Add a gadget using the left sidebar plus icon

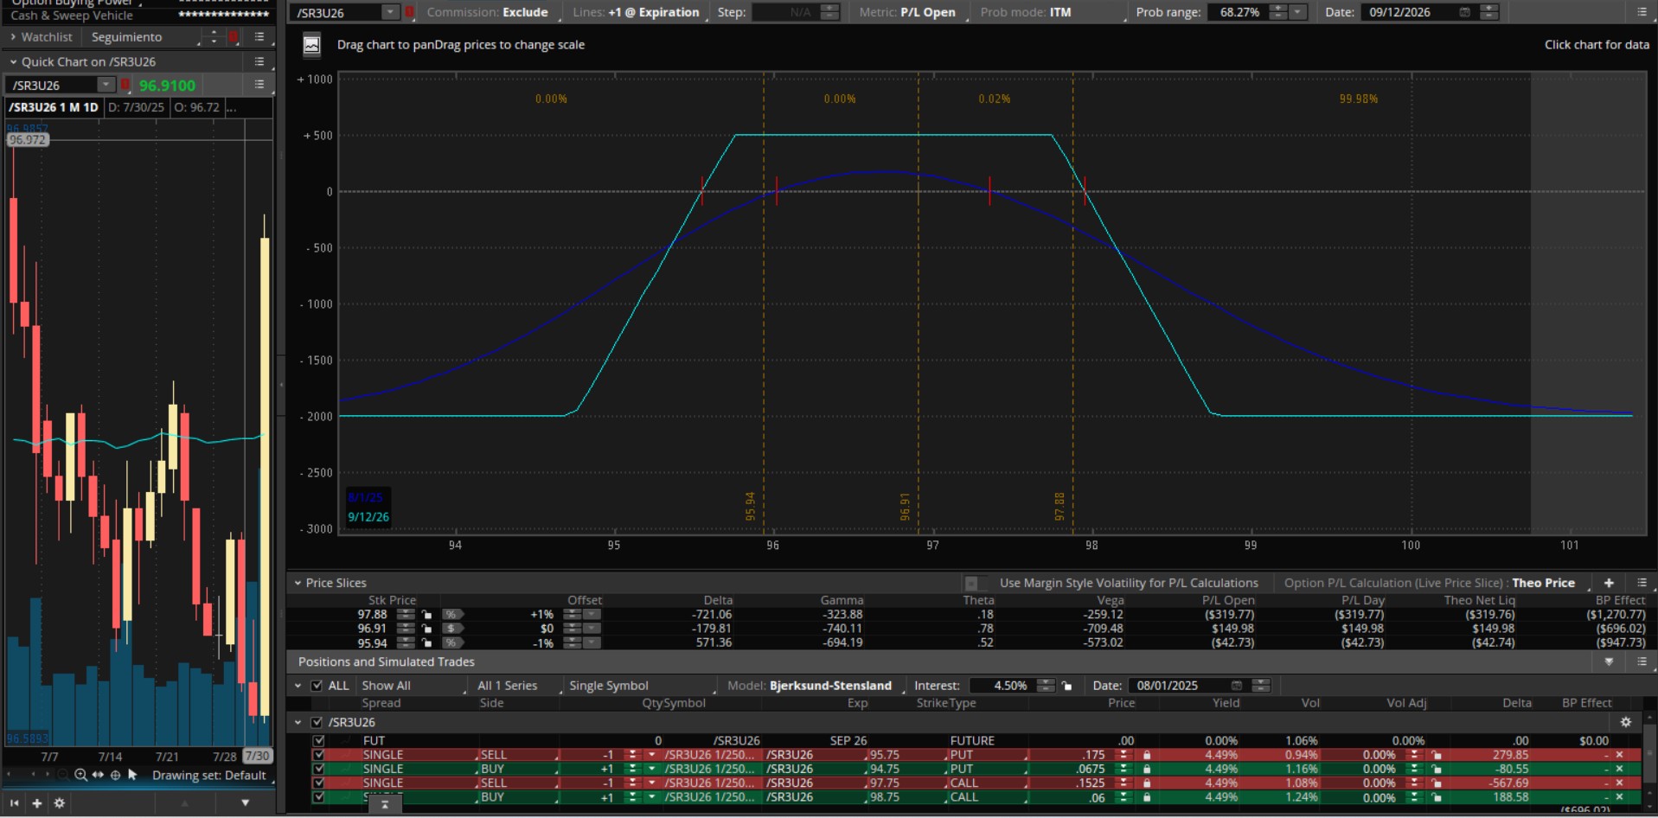[x=36, y=803]
